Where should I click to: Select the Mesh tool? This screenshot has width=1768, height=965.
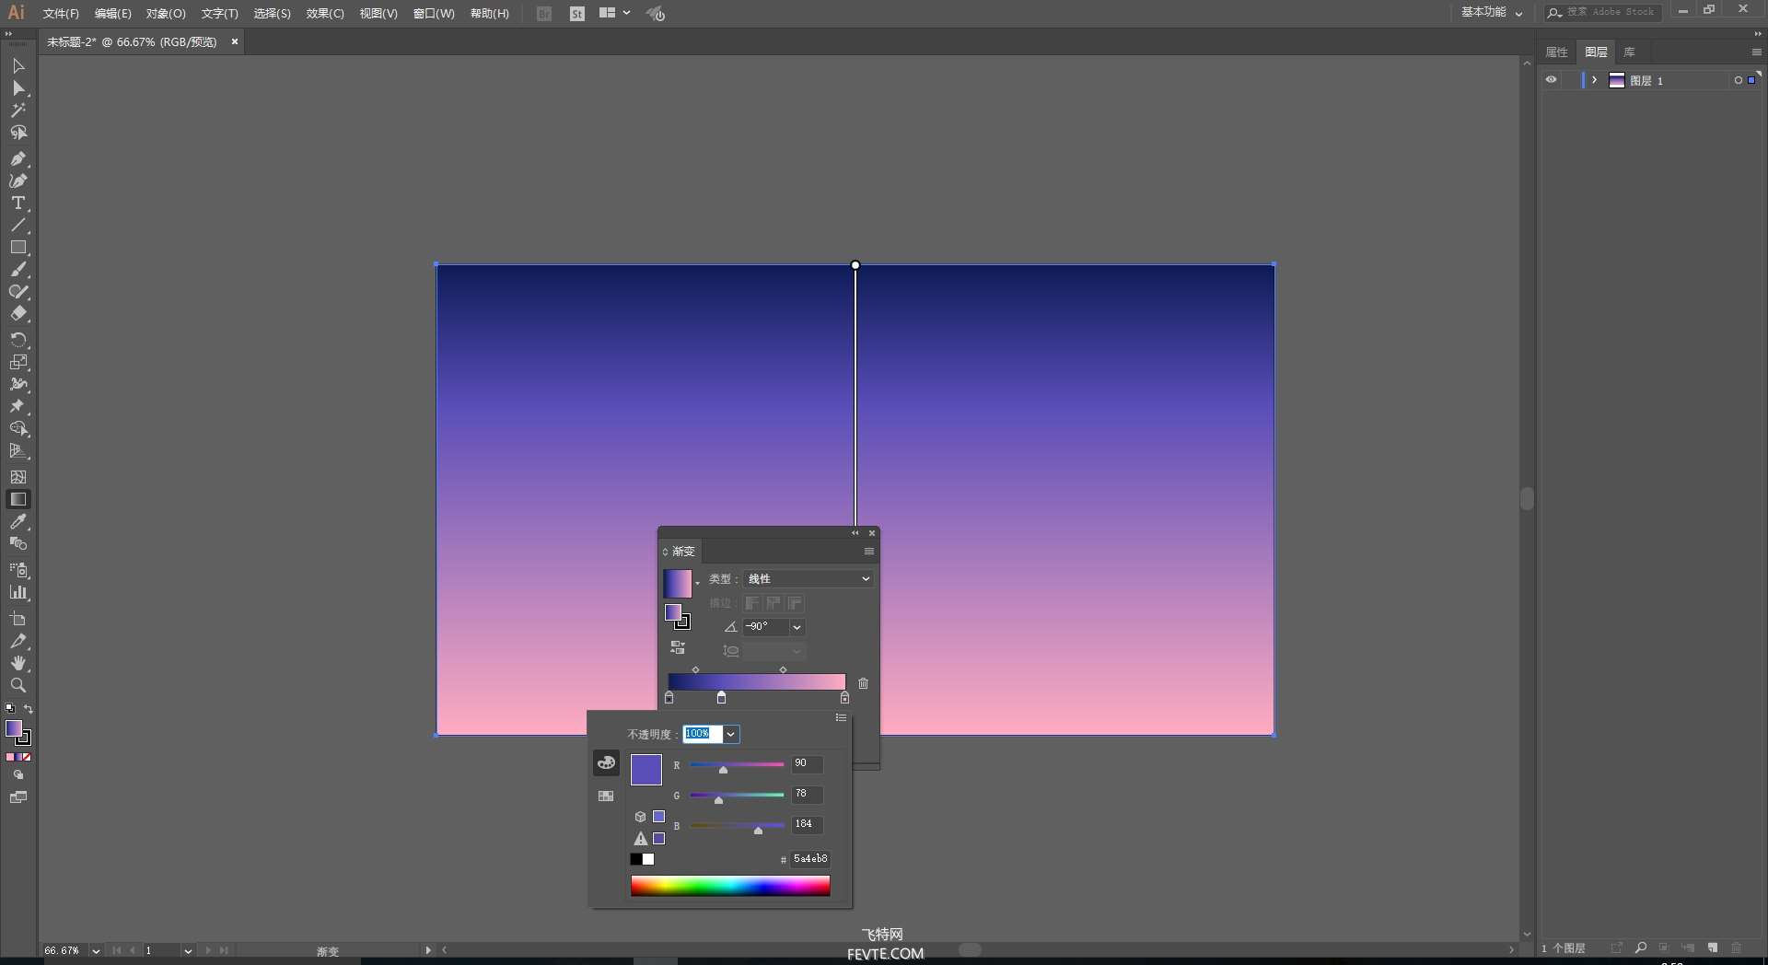click(x=18, y=477)
